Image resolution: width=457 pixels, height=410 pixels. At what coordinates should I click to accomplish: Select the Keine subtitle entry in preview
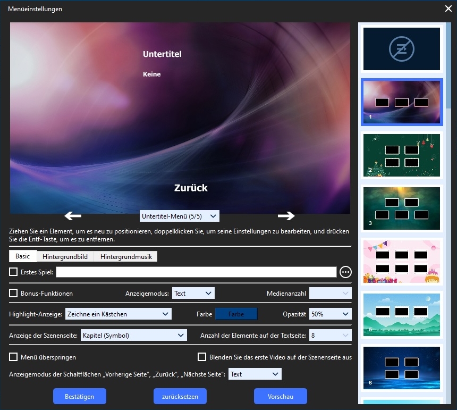coord(151,74)
